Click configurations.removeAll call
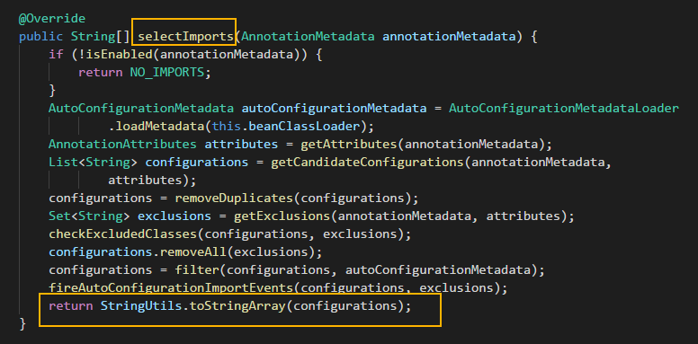The width and height of the screenshot is (698, 344). 138,252
